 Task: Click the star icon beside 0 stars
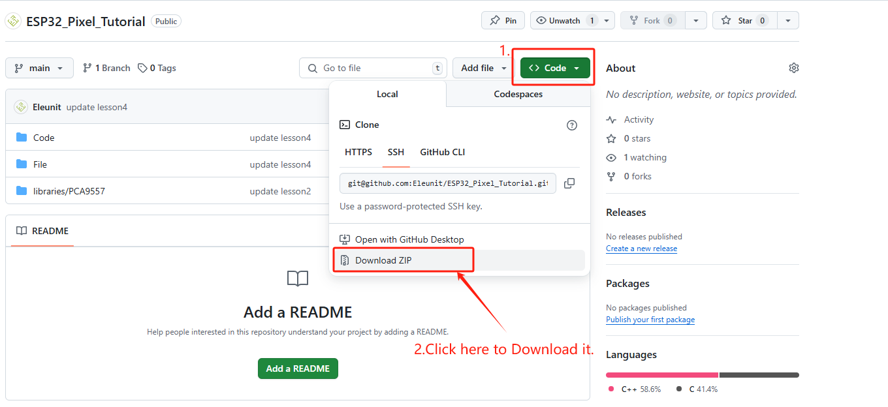(x=611, y=138)
